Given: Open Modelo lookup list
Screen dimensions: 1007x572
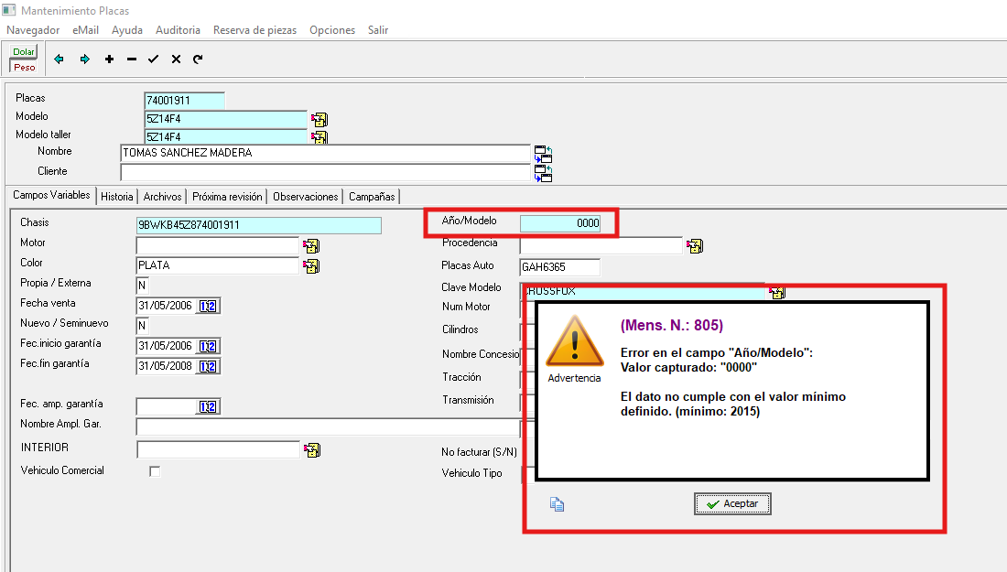Looking at the screenshot, I should (319, 119).
